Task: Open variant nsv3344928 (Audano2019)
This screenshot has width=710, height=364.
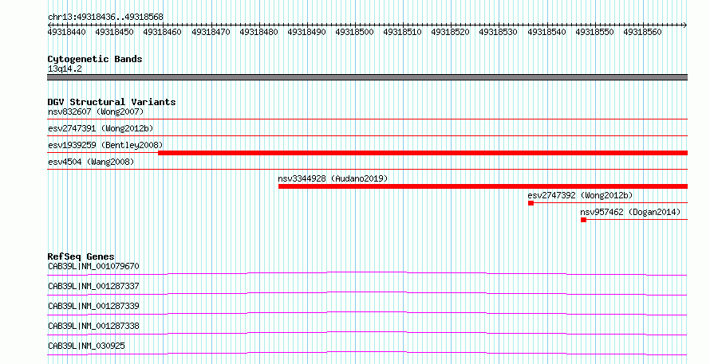Action: pos(333,178)
